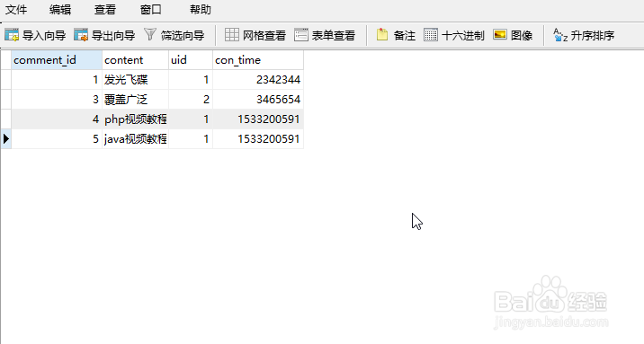
Task: Select the cell java视频教程
Action: (135, 138)
